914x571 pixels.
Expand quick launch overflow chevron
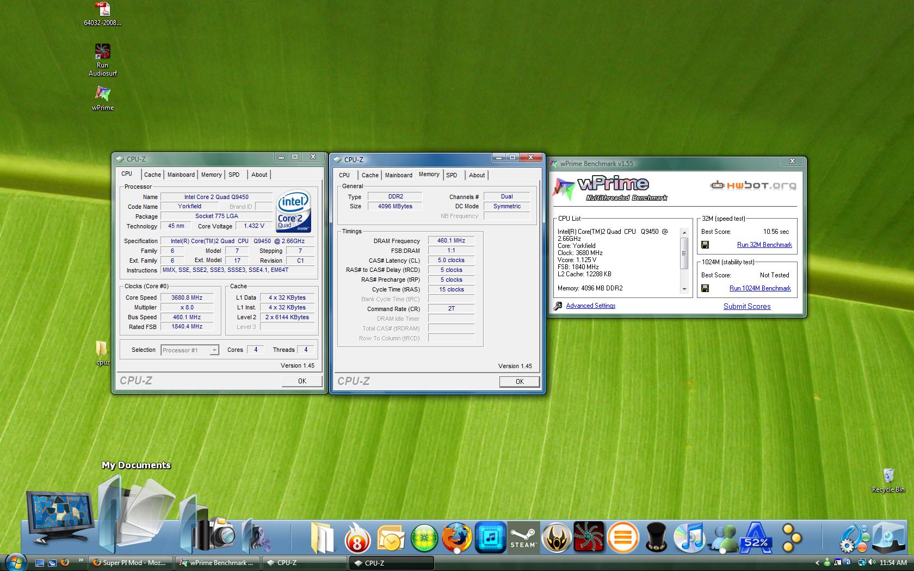(81, 560)
